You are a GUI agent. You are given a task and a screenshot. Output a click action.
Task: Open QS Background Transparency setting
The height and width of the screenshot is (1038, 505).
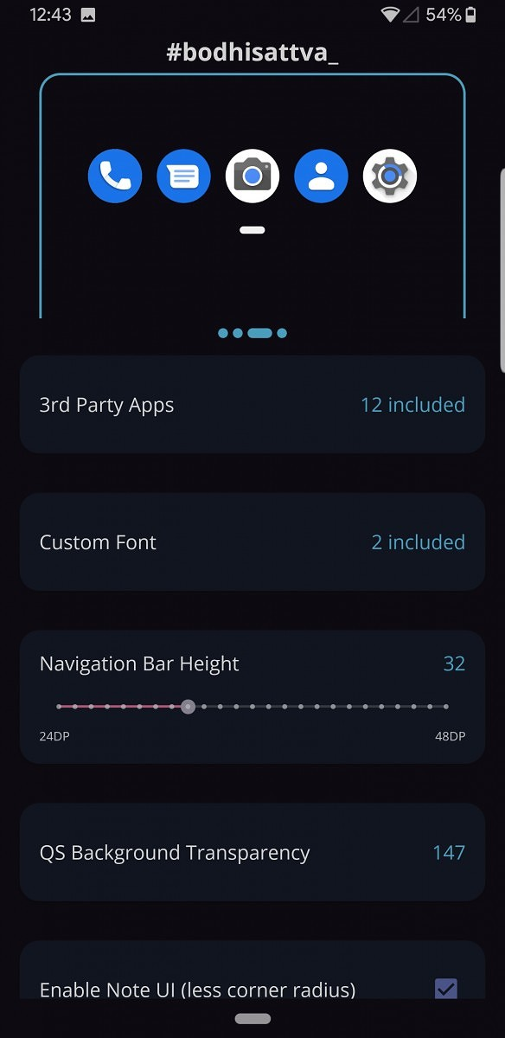[x=252, y=852]
